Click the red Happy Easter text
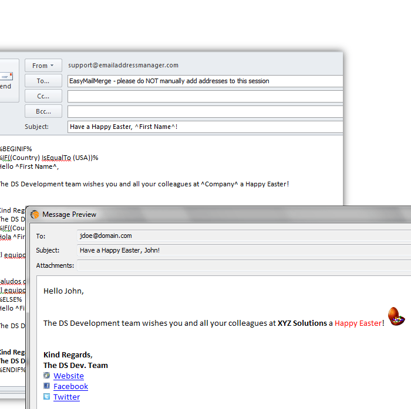411x409 pixels. [x=358, y=323]
